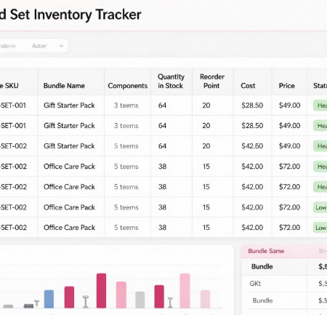This screenshot has width=327, height=315.
Task: Click the Bundle Name column header
Action: [64, 86]
